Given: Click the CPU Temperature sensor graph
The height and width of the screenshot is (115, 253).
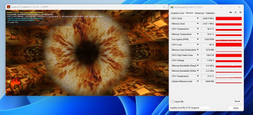Looking at the screenshot, I should click(229, 76).
